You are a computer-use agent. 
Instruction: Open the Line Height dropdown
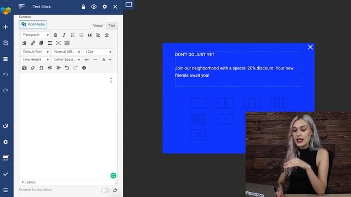click(x=36, y=60)
